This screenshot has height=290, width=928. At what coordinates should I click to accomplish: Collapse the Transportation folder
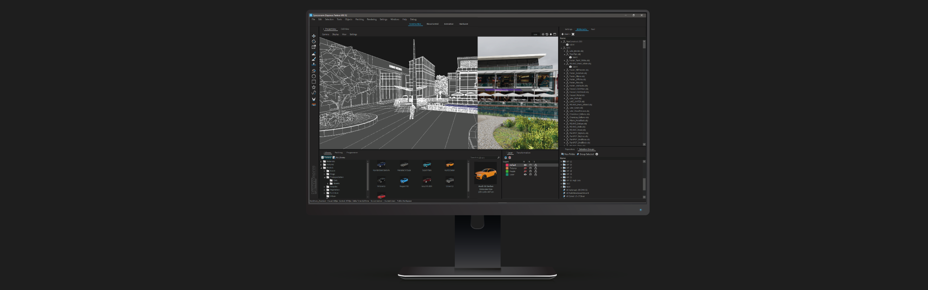click(x=325, y=177)
